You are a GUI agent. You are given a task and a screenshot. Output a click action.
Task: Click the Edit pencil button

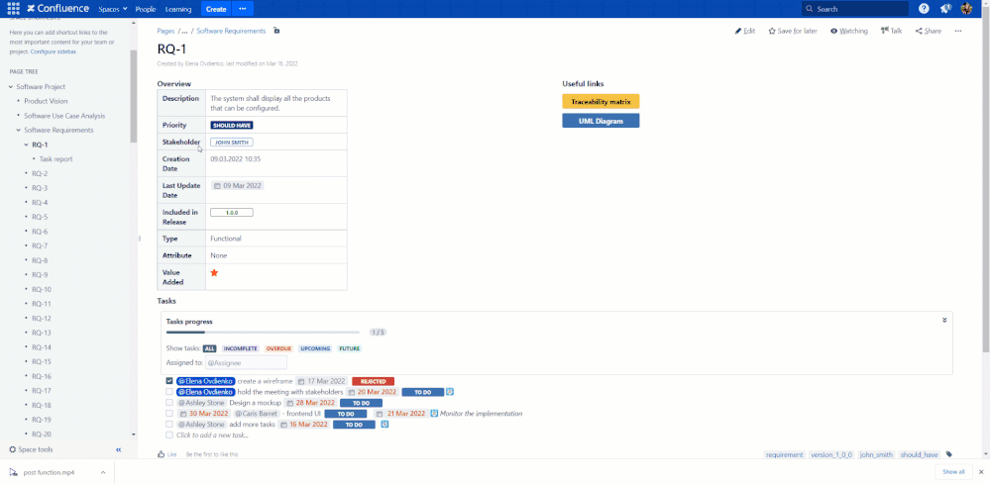[x=745, y=31]
